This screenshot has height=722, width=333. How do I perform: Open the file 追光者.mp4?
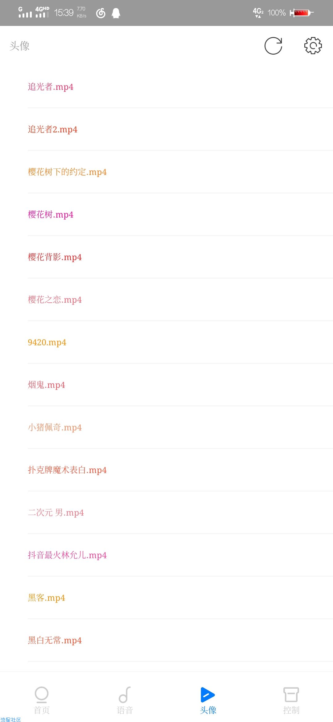(180, 87)
